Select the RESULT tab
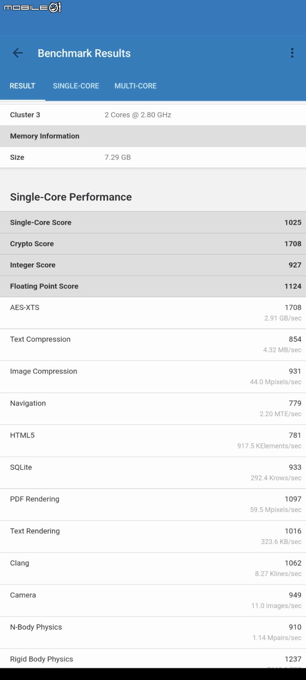306x680 pixels. click(23, 86)
